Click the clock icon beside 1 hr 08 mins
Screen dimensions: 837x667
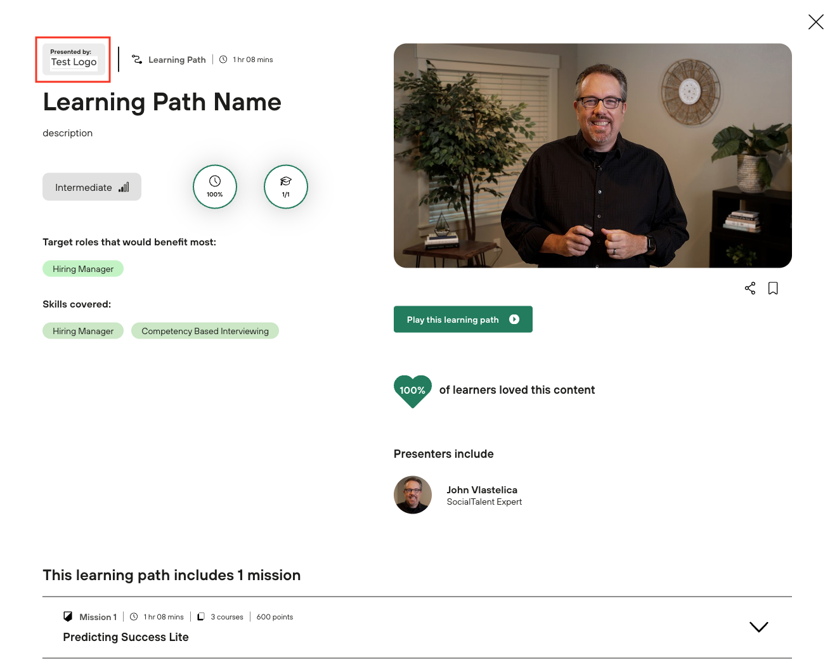(x=223, y=60)
